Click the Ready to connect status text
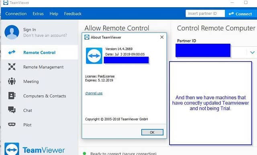Viewport: 257px width, 155px height. point(123,153)
